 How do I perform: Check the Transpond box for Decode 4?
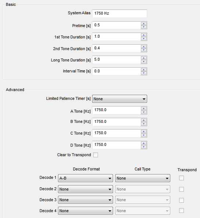click(x=181, y=210)
